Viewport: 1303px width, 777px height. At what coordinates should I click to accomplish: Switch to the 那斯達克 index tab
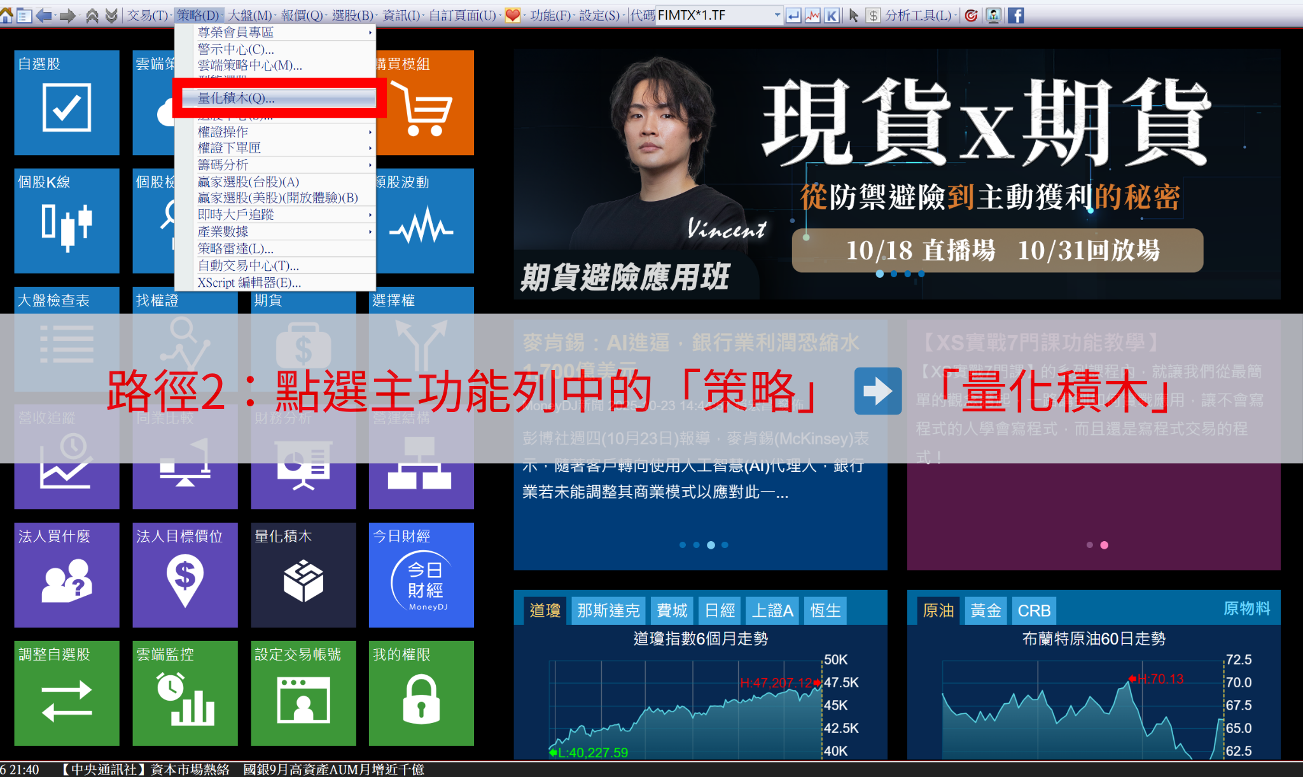click(x=608, y=610)
